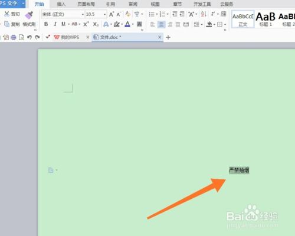Switch to the 引用 ribbon tab
The height and width of the screenshot is (236, 295).
point(110,4)
